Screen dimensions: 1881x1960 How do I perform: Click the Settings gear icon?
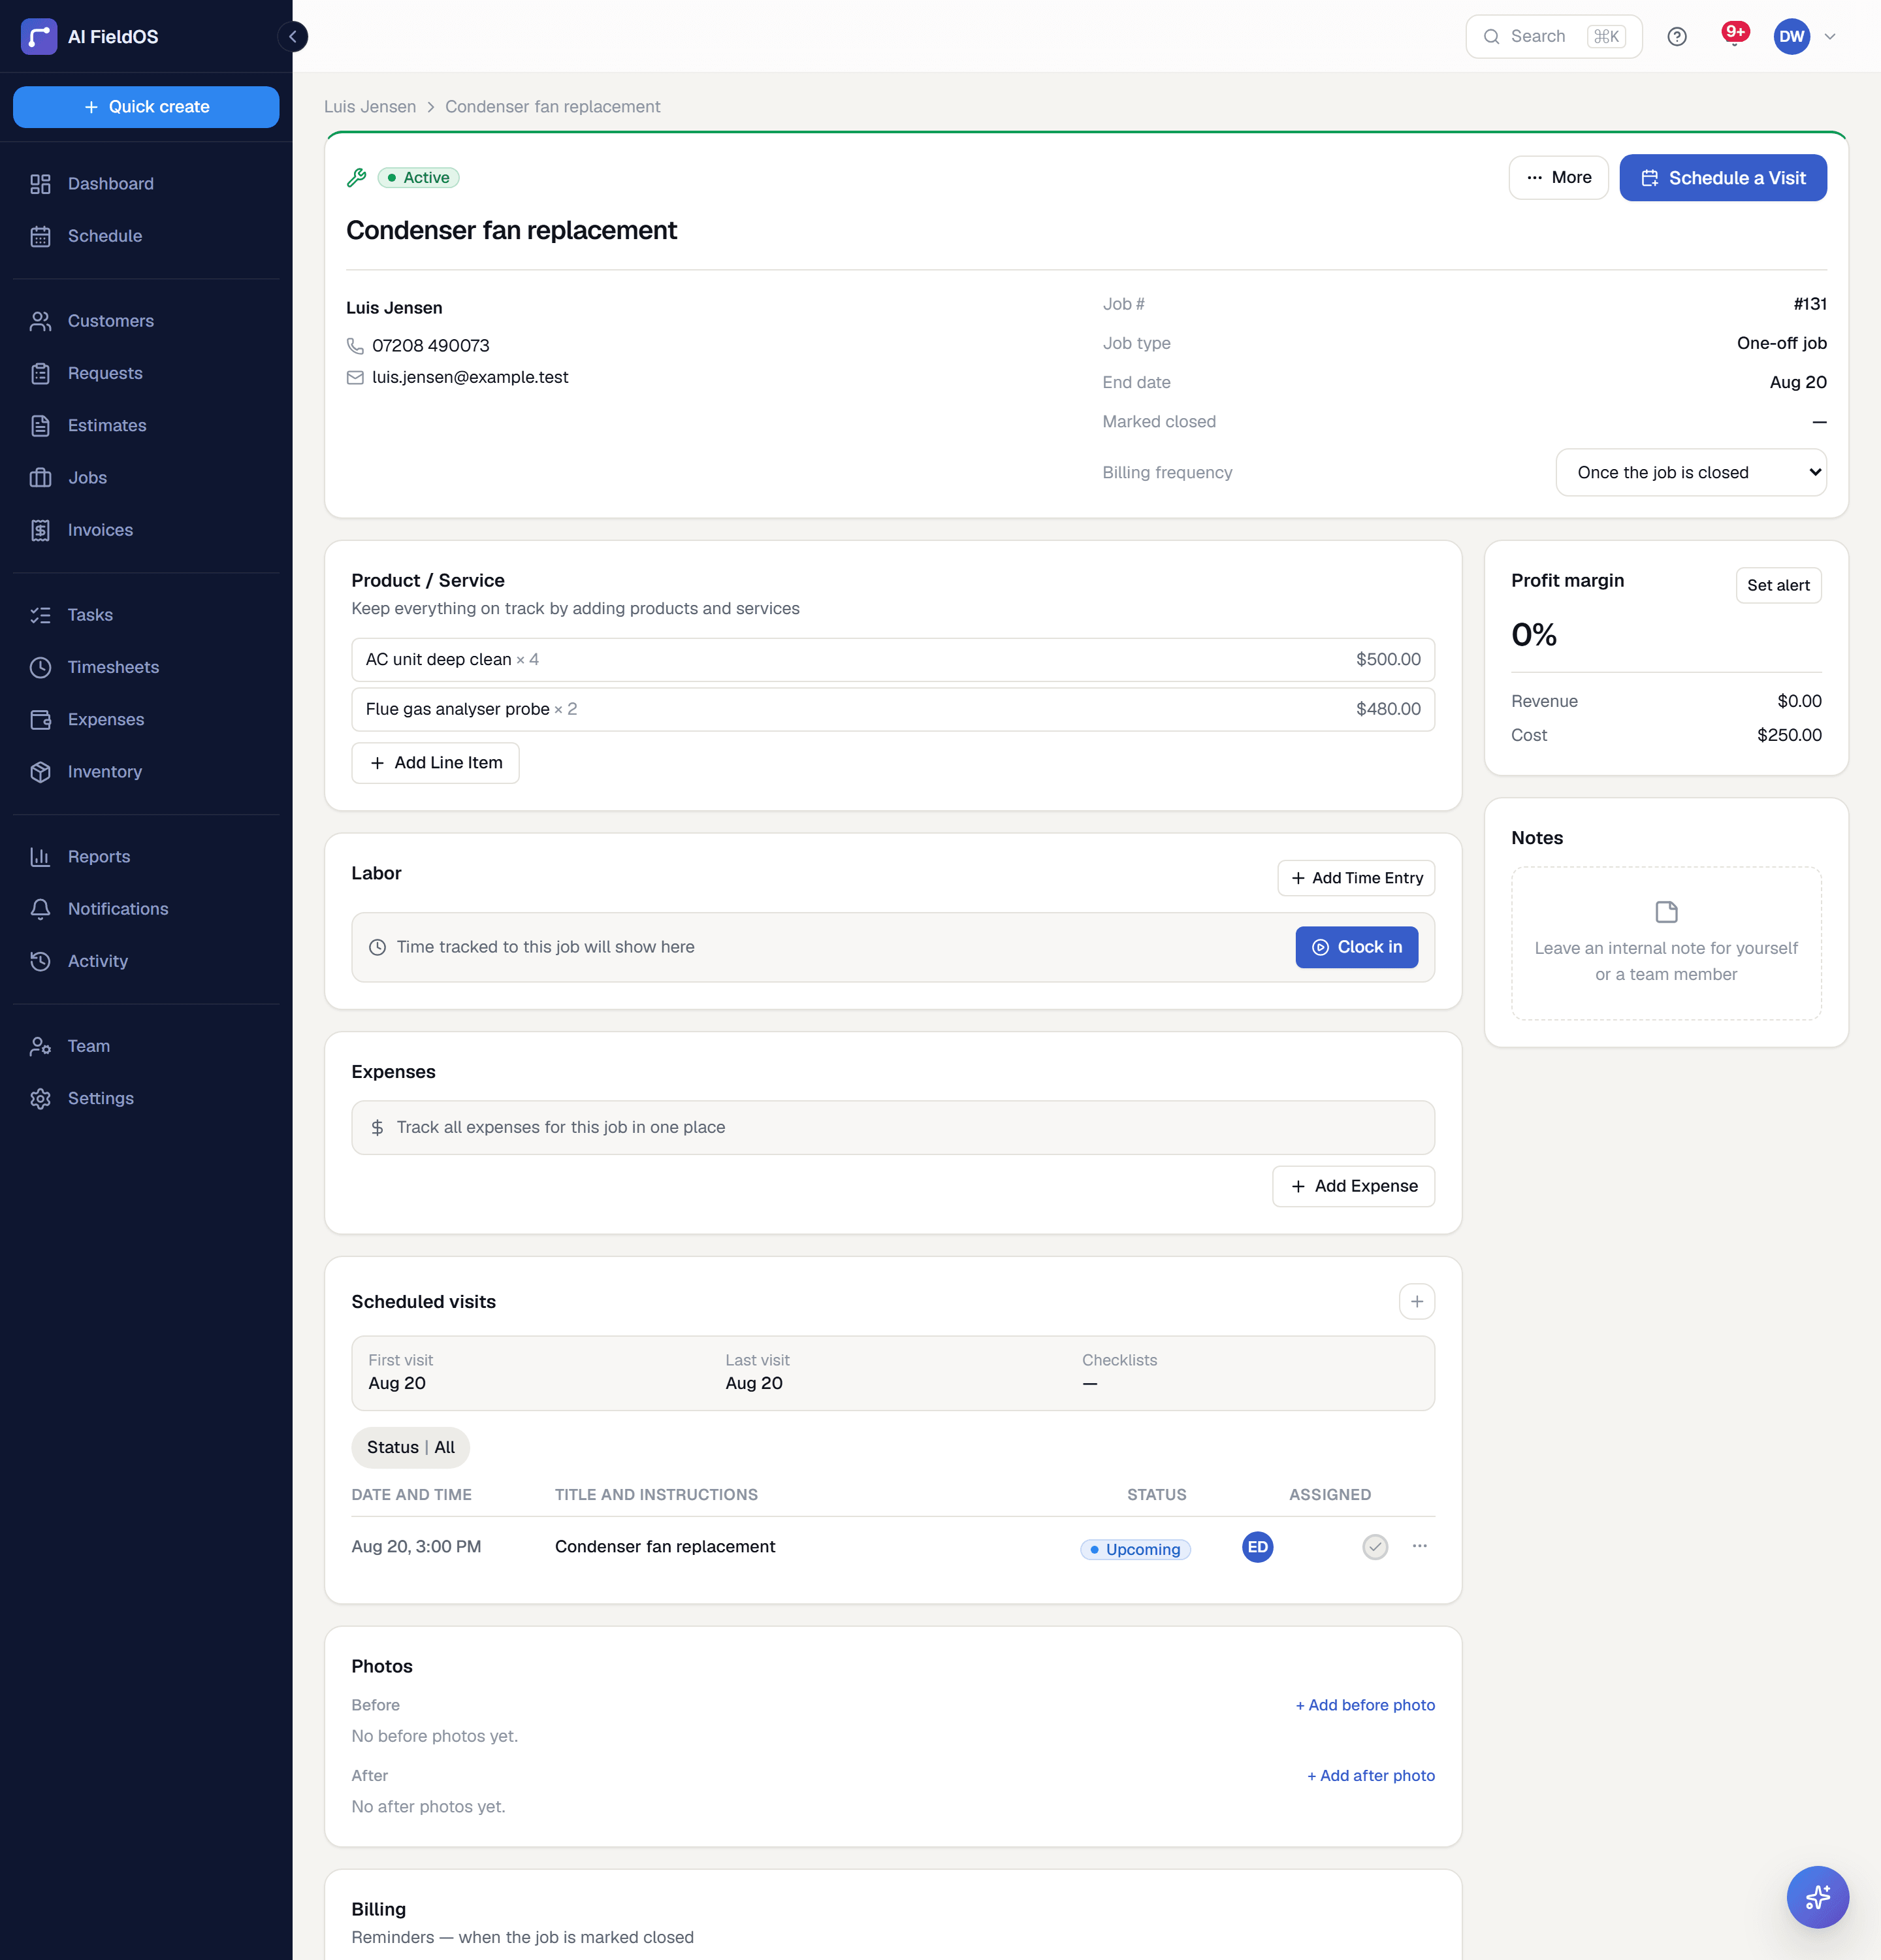point(40,1098)
